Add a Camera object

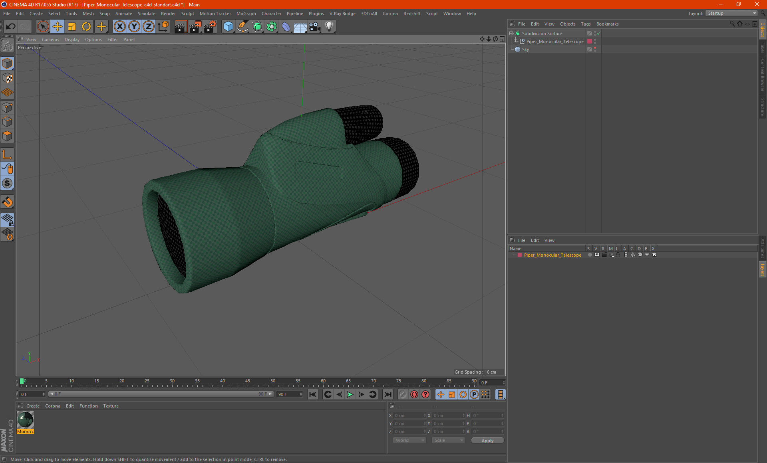pyautogui.click(x=315, y=27)
